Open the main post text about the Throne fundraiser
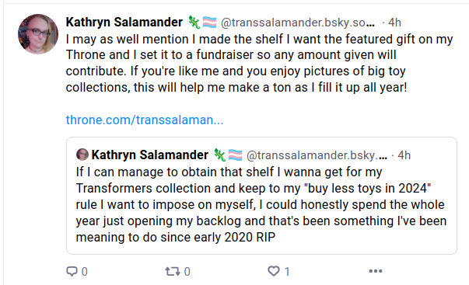This screenshot has width=469, height=285. point(259,63)
